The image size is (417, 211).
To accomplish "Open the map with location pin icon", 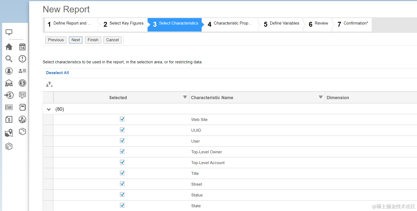I will 9,133.
